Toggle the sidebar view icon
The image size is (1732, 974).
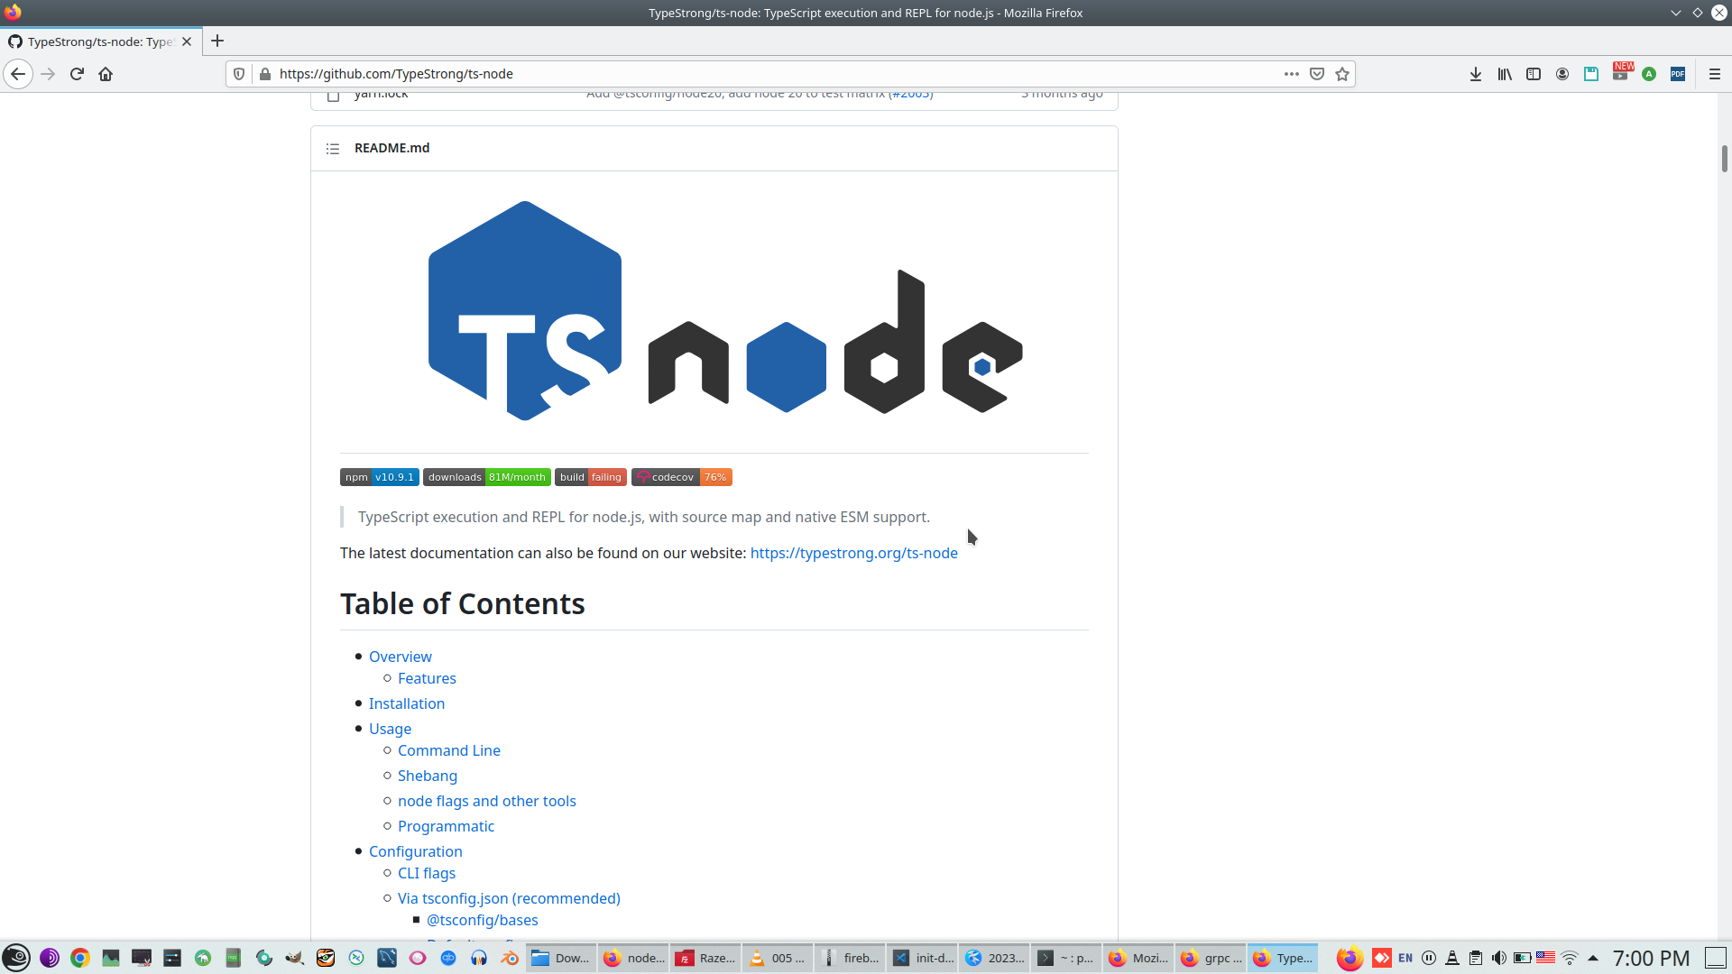(x=1534, y=74)
